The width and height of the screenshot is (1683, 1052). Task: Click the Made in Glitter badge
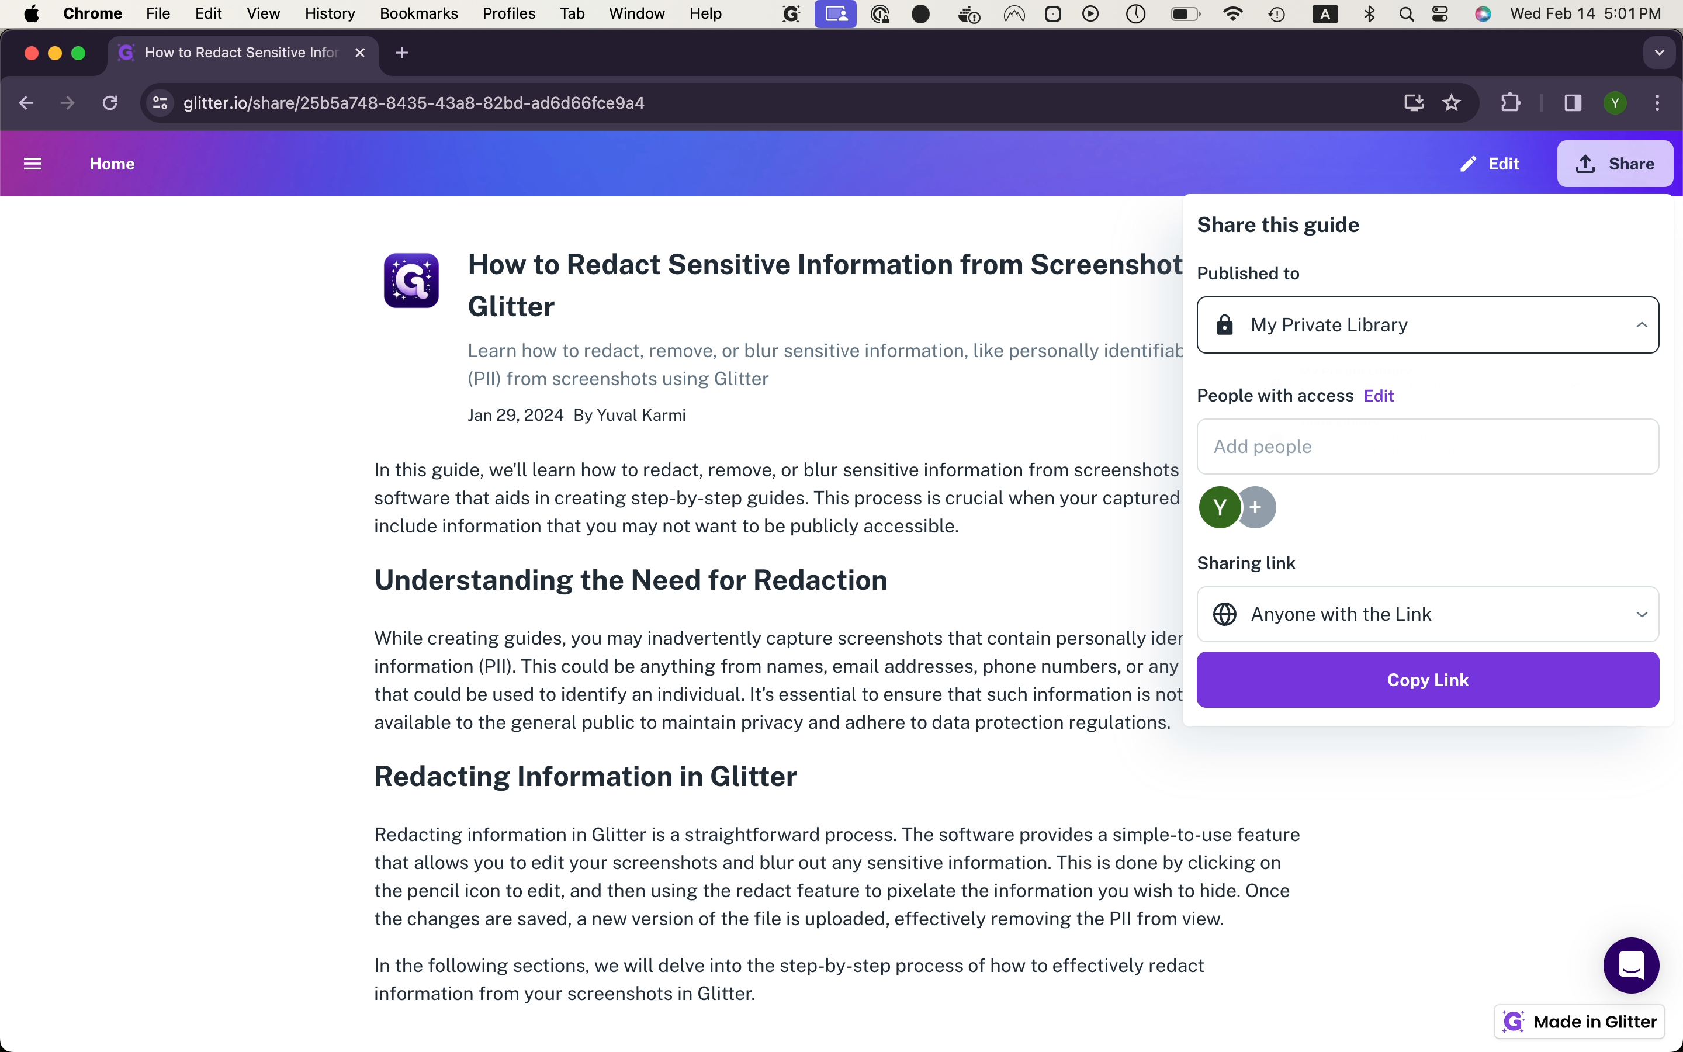pyautogui.click(x=1580, y=1022)
